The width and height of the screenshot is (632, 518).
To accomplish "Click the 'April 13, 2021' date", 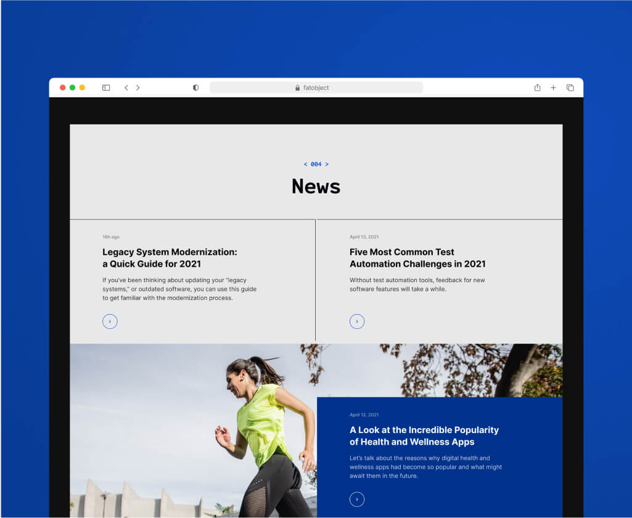I will point(364,237).
